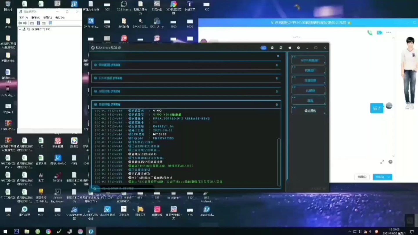The image size is (418, 235).
Task: Open the 操作(A) menu in Device Manager
Action: [35, 18]
